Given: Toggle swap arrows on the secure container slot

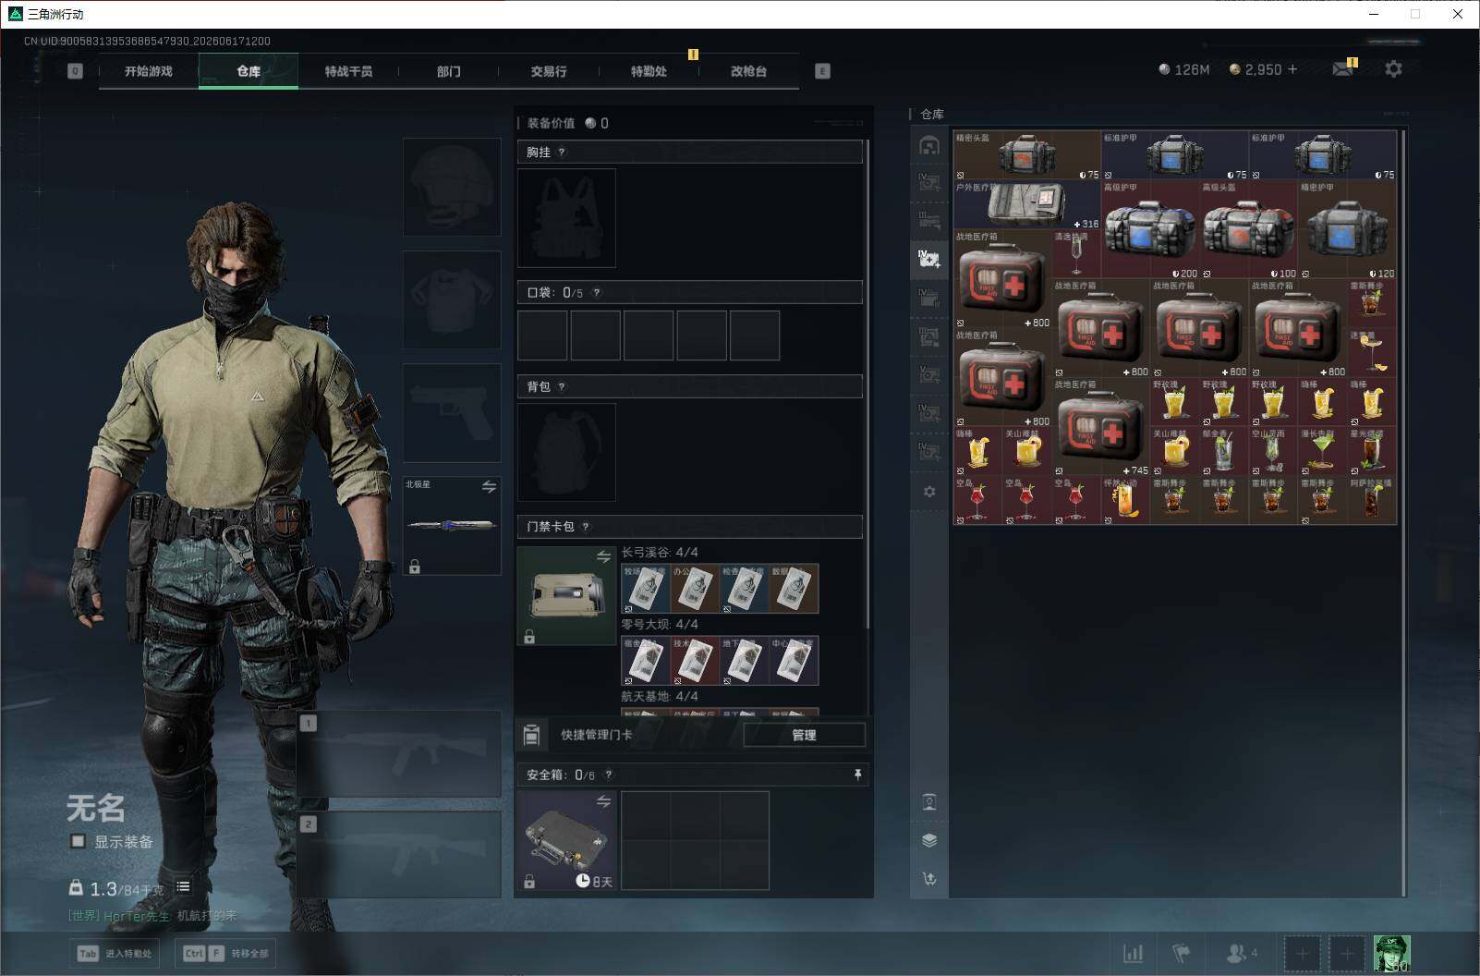Looking at the screenshot, I should click(x=603, y=801).
